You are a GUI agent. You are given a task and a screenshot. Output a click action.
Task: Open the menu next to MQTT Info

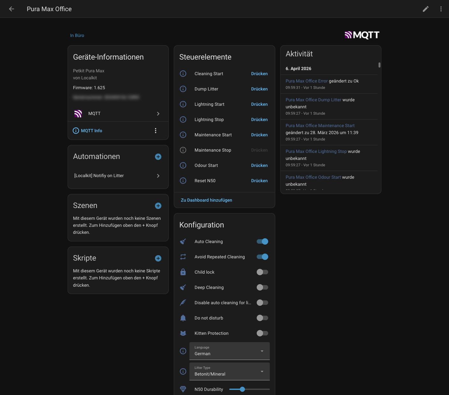[156, 131]
